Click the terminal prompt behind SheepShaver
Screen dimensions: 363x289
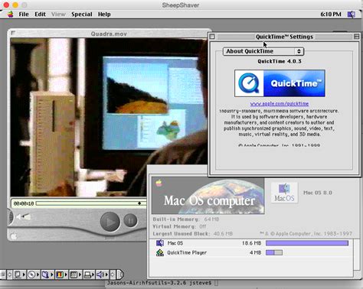click(x=162, y=283)
